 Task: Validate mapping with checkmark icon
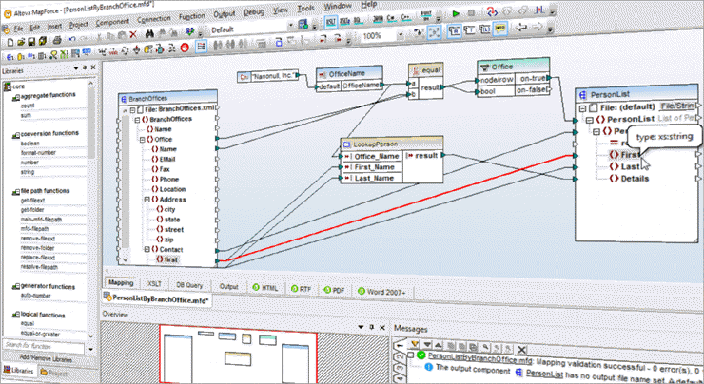click(x=189, y=31)
